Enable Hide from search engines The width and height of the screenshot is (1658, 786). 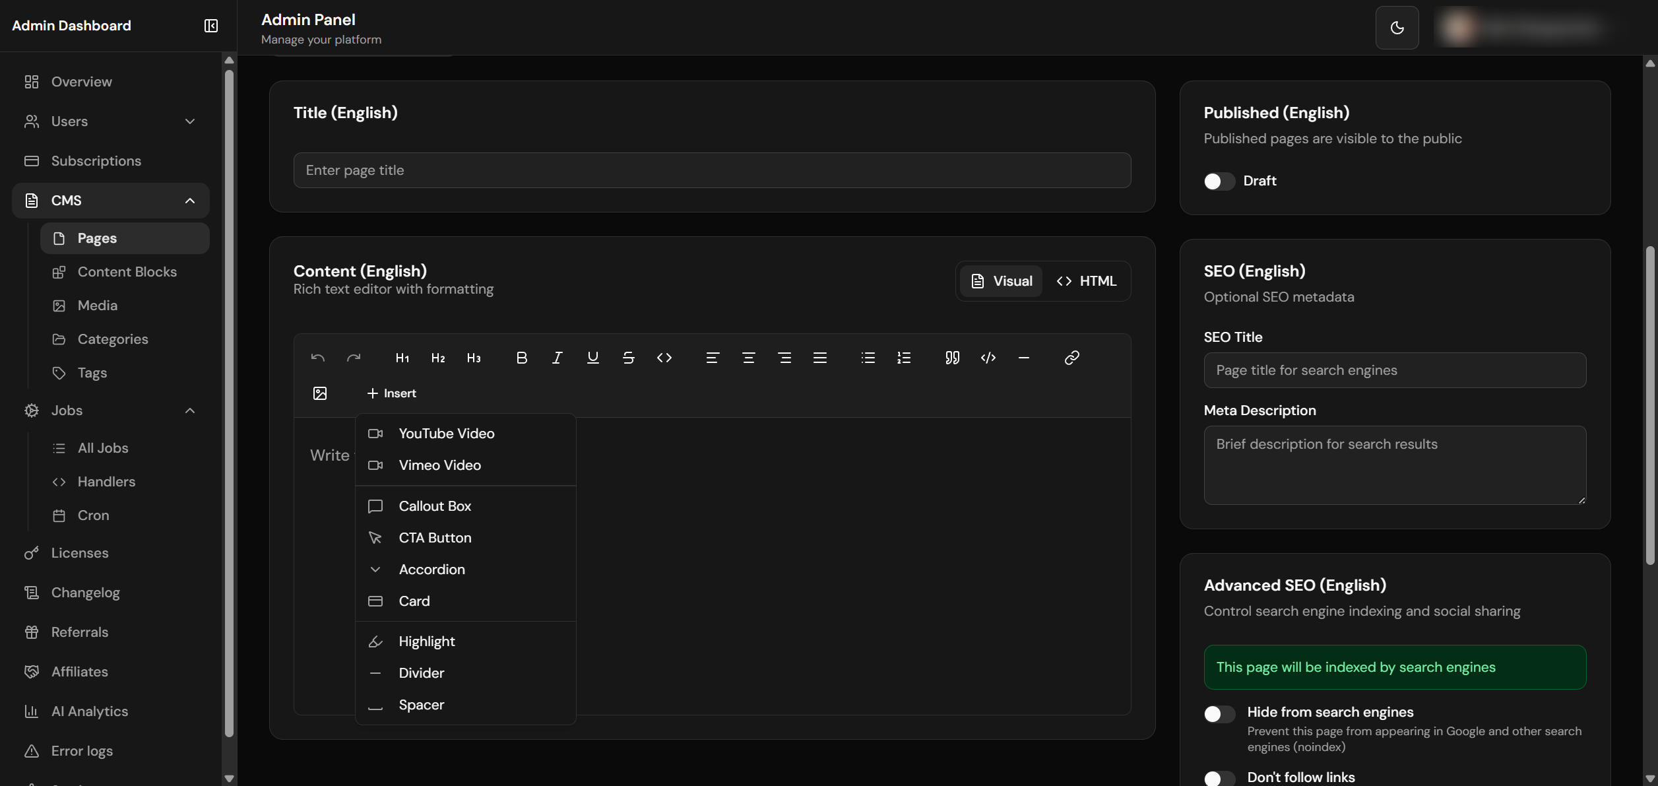coord(1219,714)
